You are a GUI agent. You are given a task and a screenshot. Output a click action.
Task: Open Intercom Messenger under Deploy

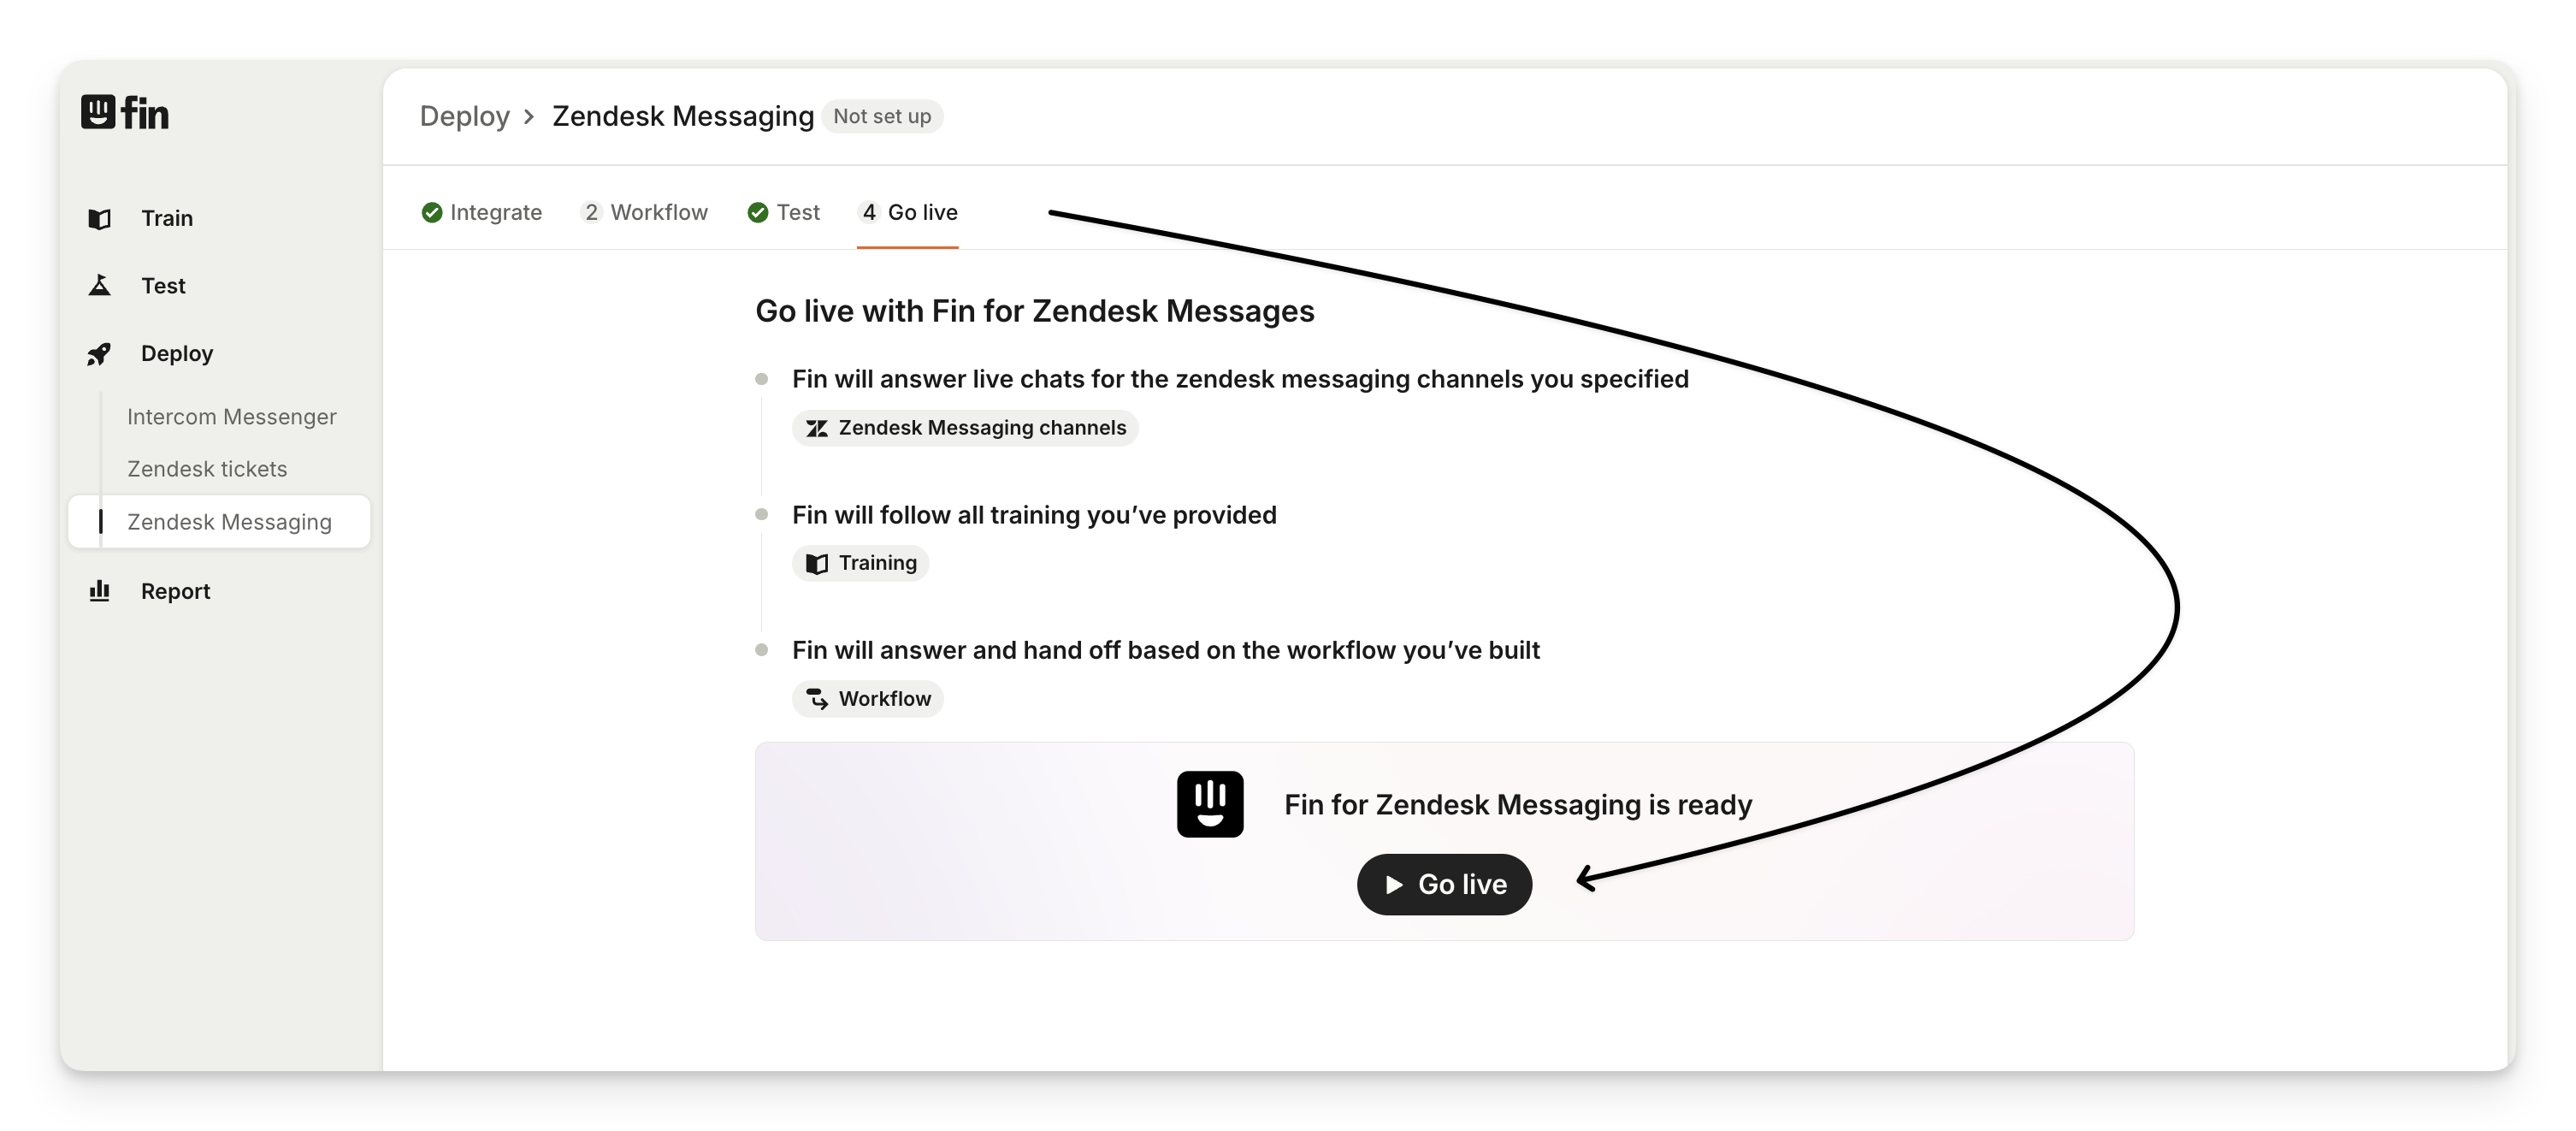pyautogui.click(x=232, y=417)
